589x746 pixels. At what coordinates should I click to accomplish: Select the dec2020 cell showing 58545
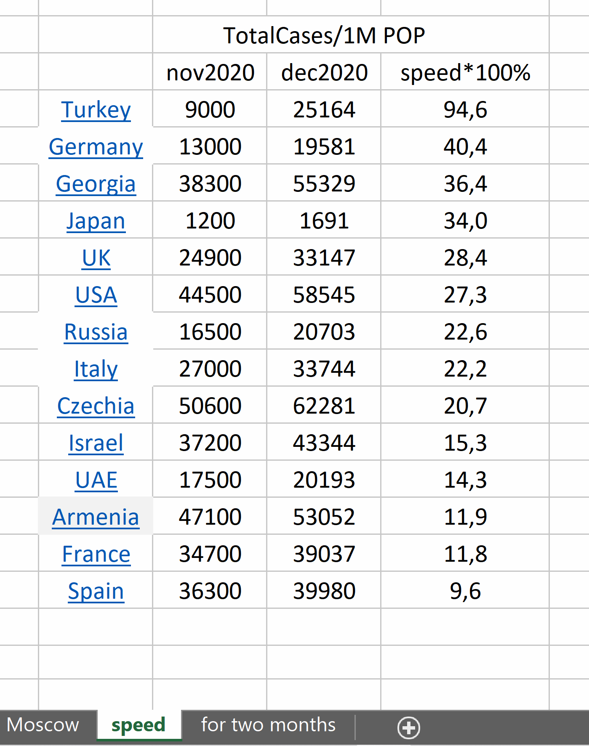click(x=324, y=295)
